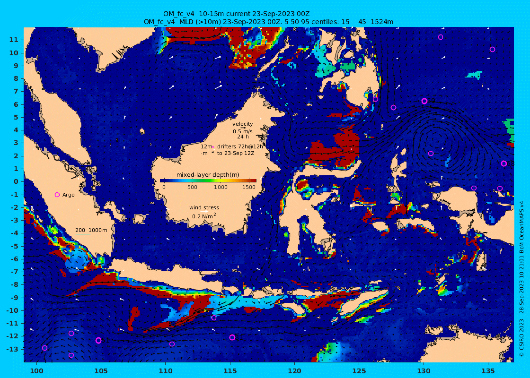530x378 pixels.
Task: Click longitude axis label '110'
Action: pyautogui.click(x=166, y=371)
